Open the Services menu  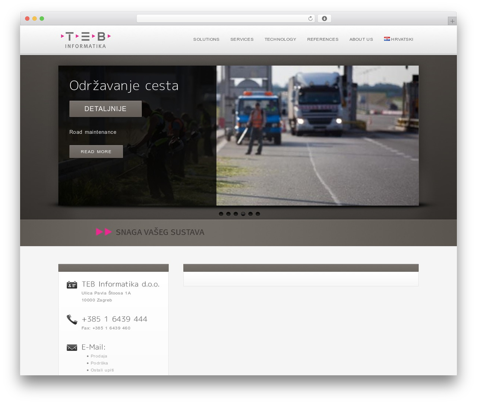tap(242, 39)
